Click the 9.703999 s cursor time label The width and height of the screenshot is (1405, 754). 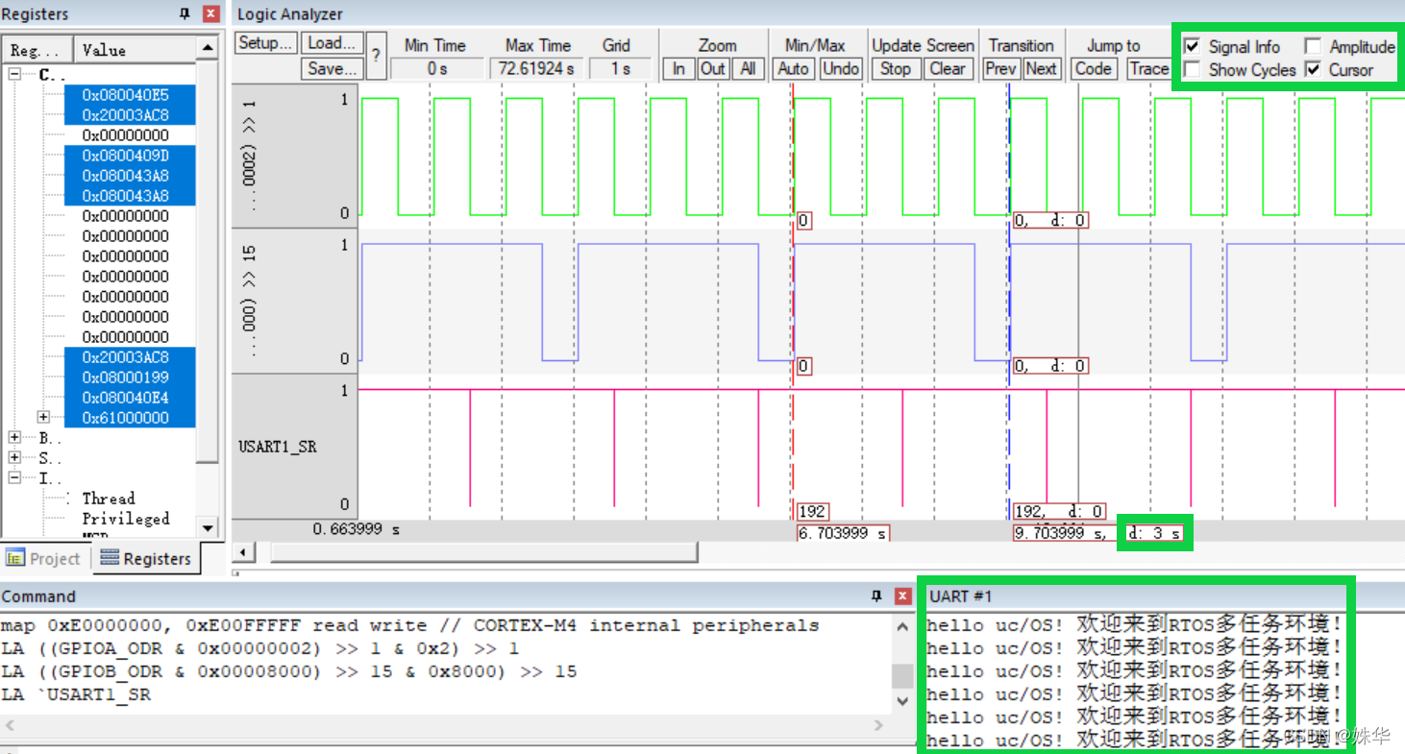[x=1060, y=532]
